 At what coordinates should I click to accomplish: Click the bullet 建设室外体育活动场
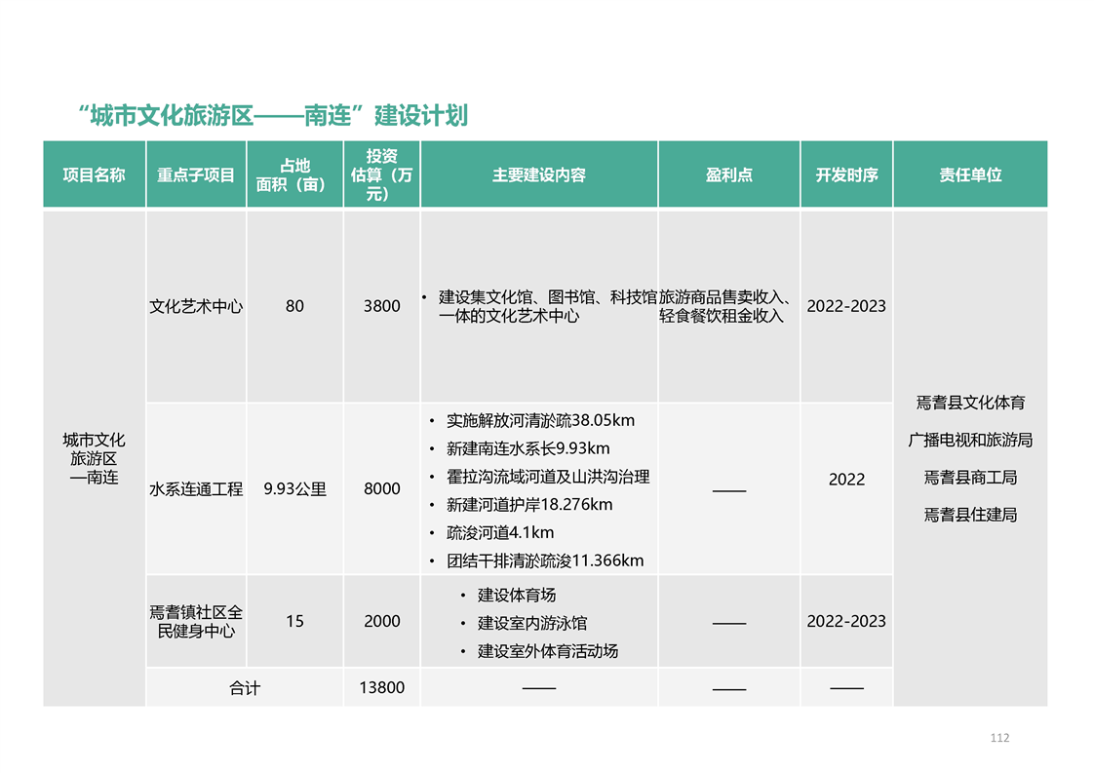click(548, 651)
